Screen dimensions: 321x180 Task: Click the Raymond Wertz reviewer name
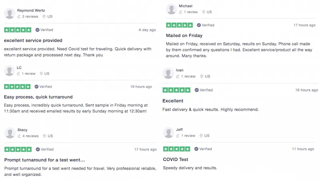pos(31,10)
